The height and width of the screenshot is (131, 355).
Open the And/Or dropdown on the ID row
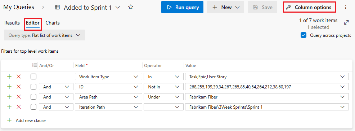(x=56, y=87)
